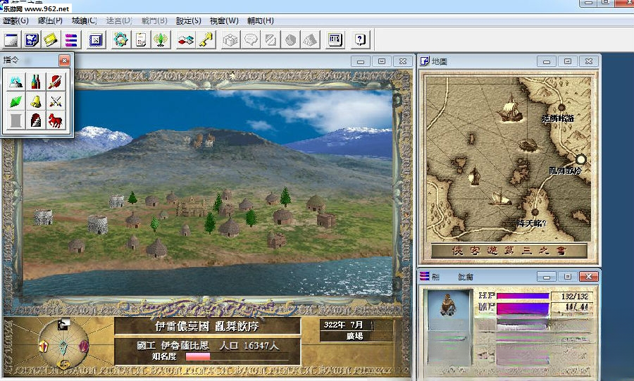Click the notepad toolbar icon
Viewport: 634px width, 381px height.
coord(141,39)
